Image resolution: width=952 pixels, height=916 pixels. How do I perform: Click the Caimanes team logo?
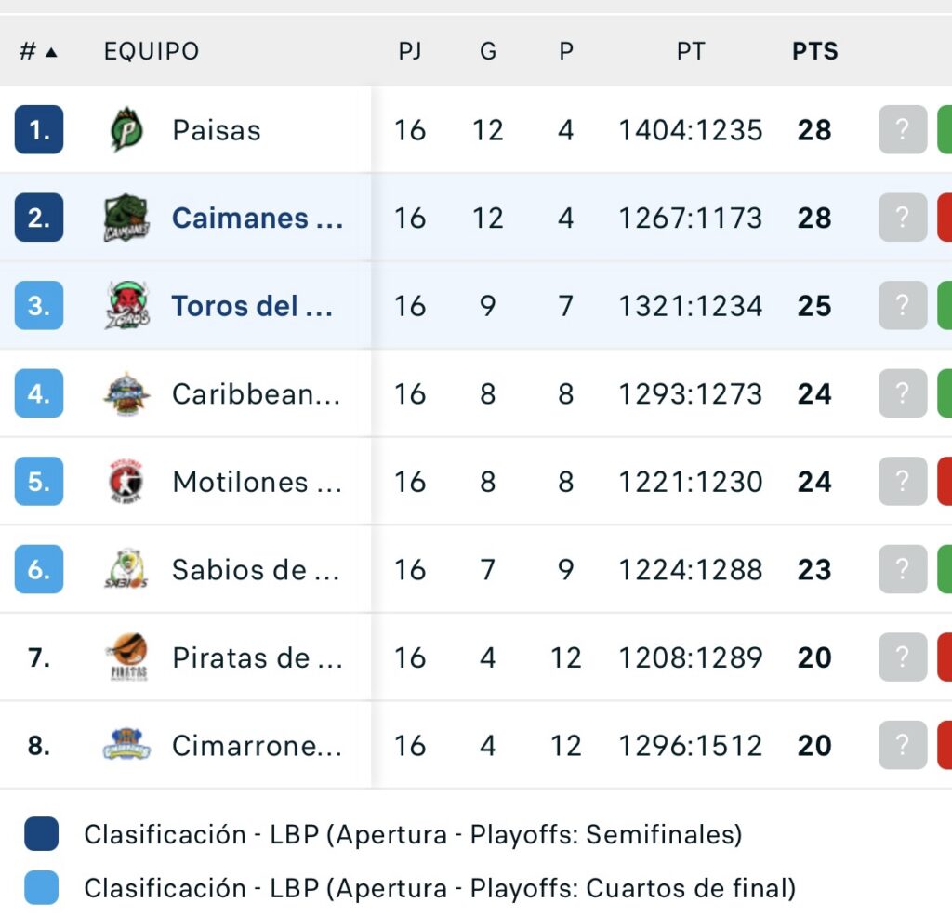pos(126,218)
